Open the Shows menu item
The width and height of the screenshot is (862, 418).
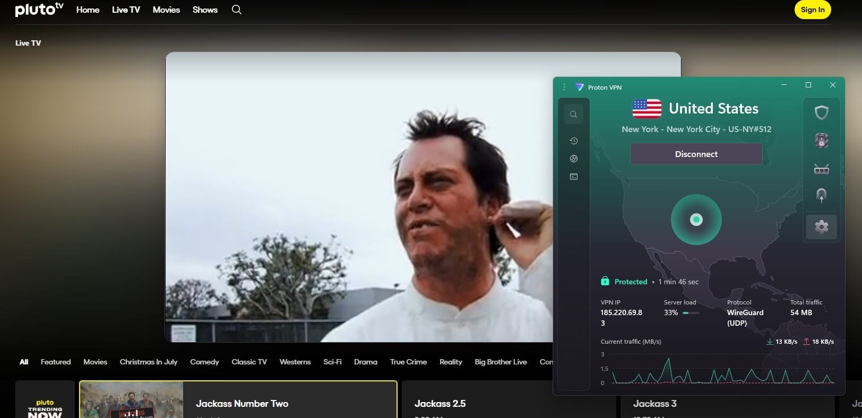pos(205,10)
